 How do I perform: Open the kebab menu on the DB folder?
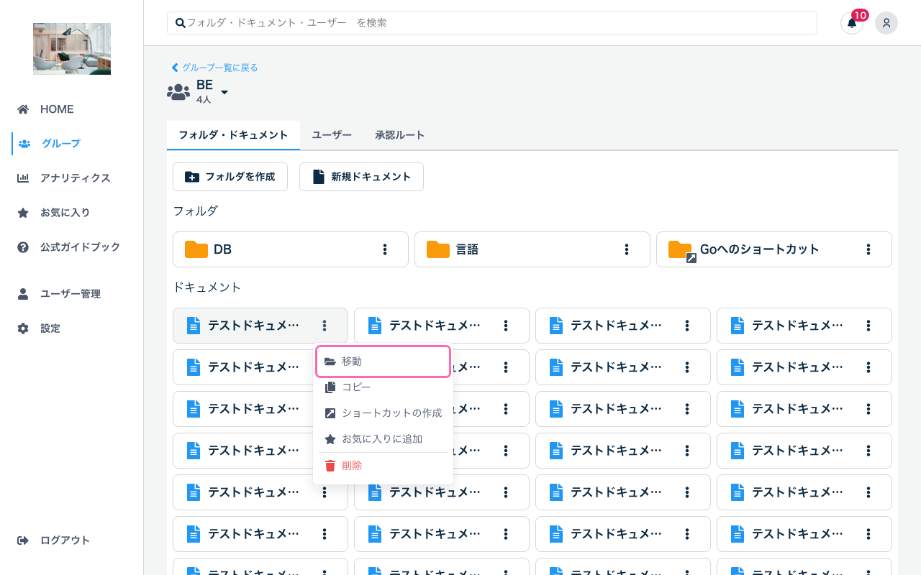[x=386, y=249]
